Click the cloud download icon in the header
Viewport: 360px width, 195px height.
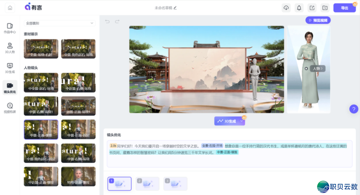click(x=286, y=7)
